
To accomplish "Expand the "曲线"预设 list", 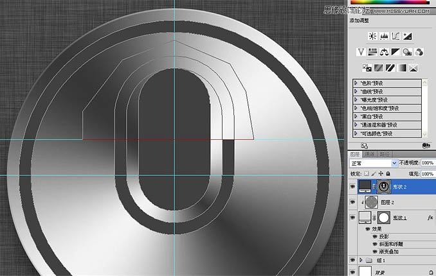I will click(356, 91).
